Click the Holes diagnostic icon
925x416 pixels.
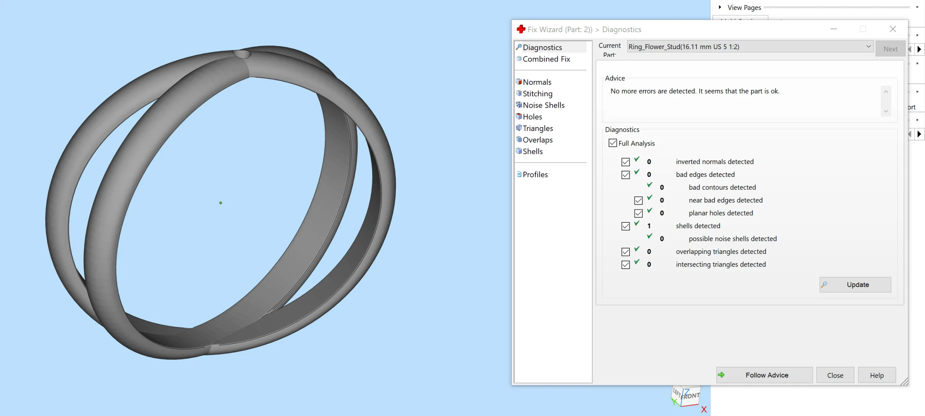pos(519,116)
